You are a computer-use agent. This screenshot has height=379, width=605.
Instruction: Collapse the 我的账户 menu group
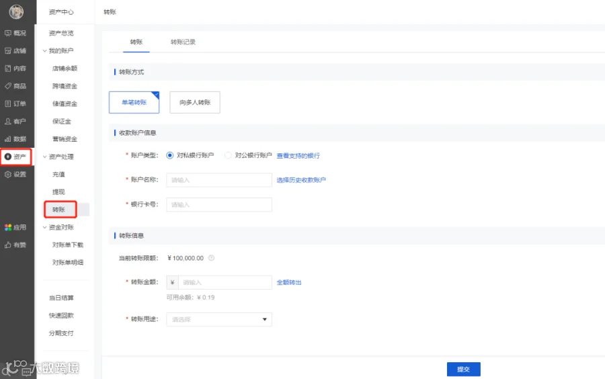tap(45, 51)
